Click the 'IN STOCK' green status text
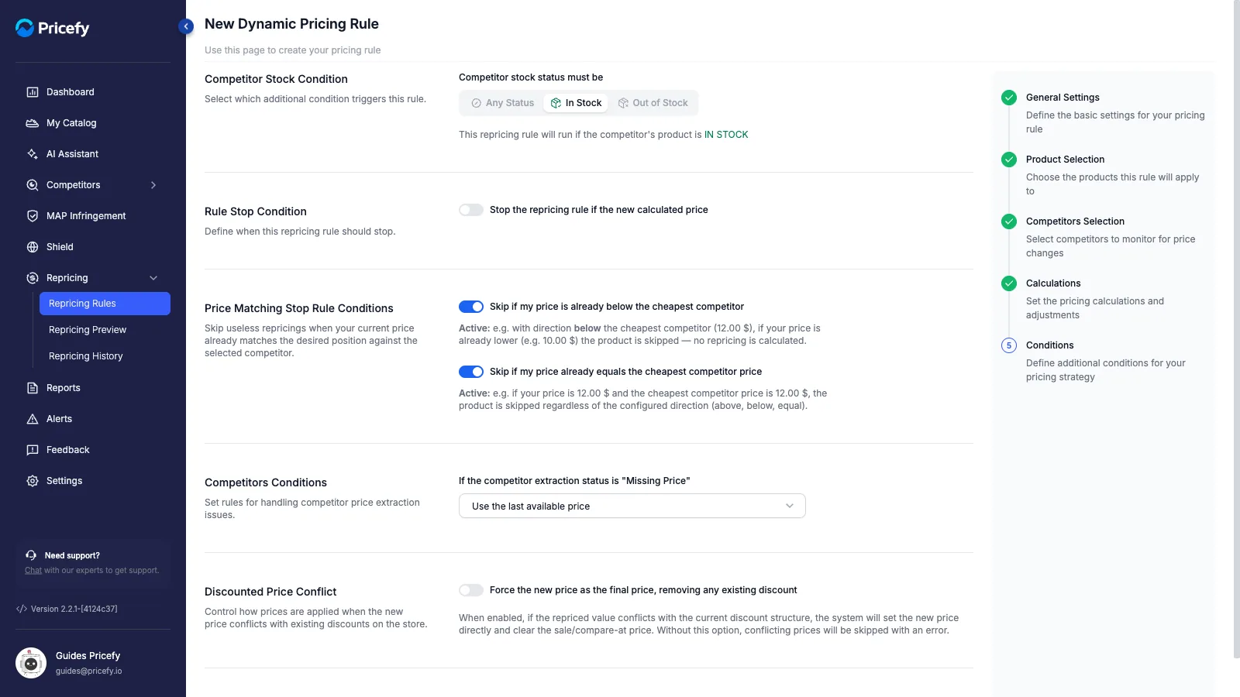The image size is (1240, 697). tap(726, 135)
